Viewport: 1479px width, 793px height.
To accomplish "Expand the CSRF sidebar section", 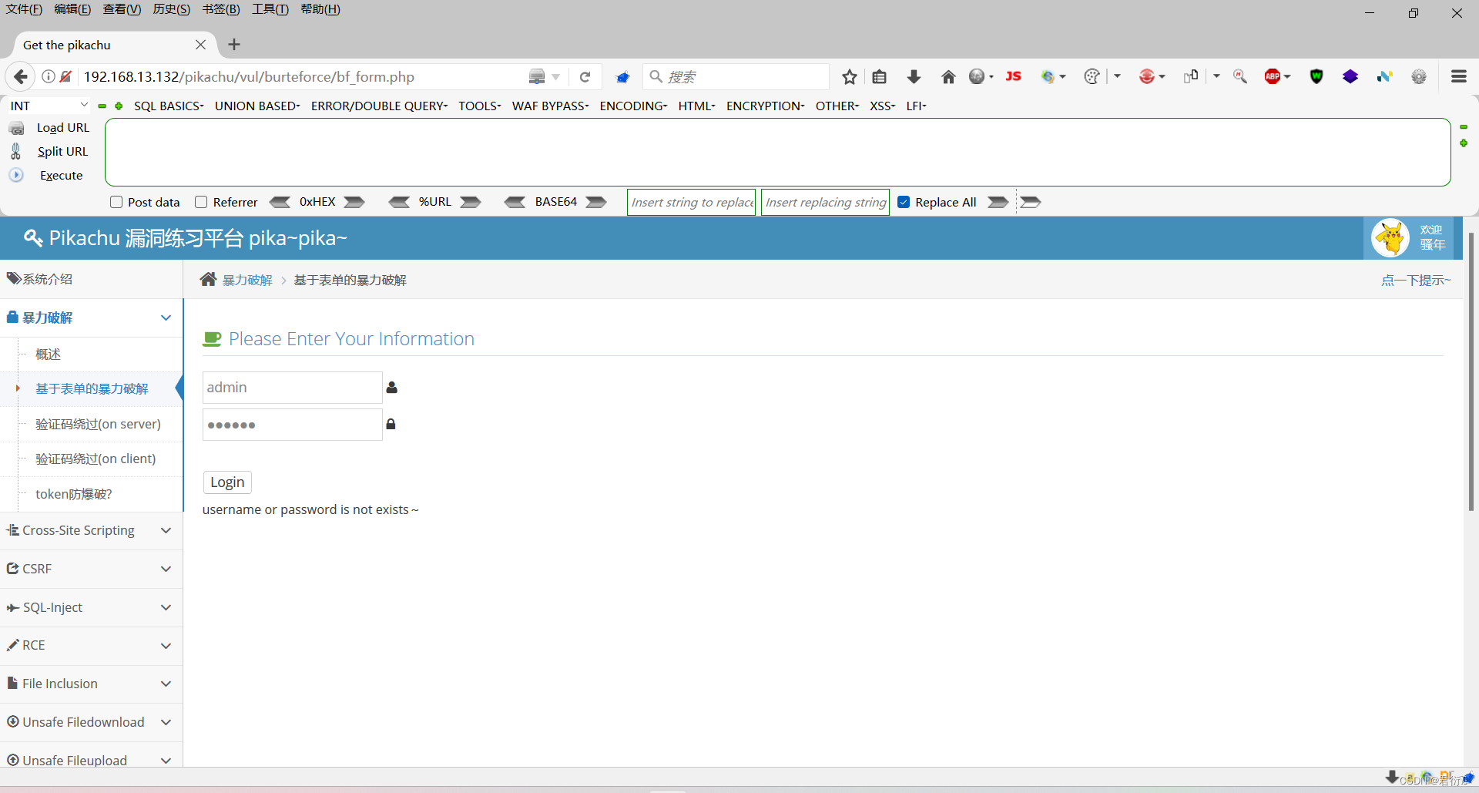I will pos(91,569).
